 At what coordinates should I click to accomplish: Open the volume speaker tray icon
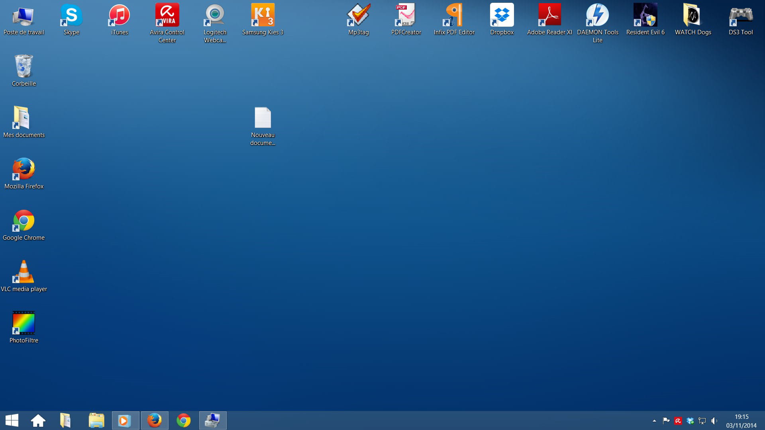coord(714,421)
